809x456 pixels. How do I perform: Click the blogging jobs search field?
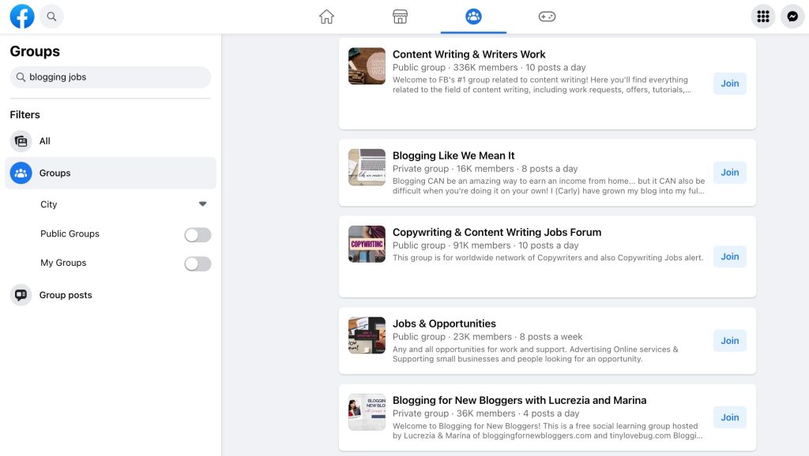110,77
